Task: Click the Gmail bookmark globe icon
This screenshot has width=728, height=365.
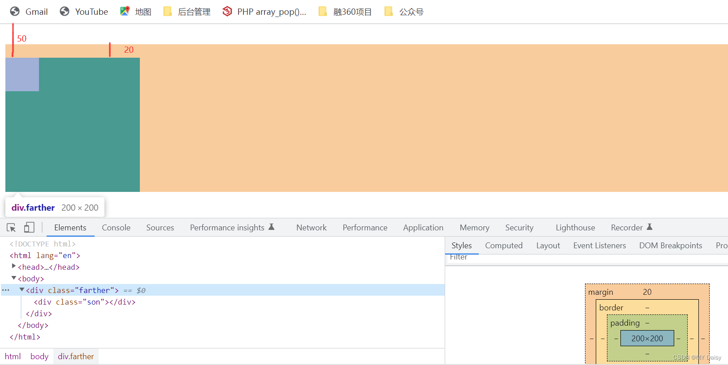Action: tap(15, 11)
